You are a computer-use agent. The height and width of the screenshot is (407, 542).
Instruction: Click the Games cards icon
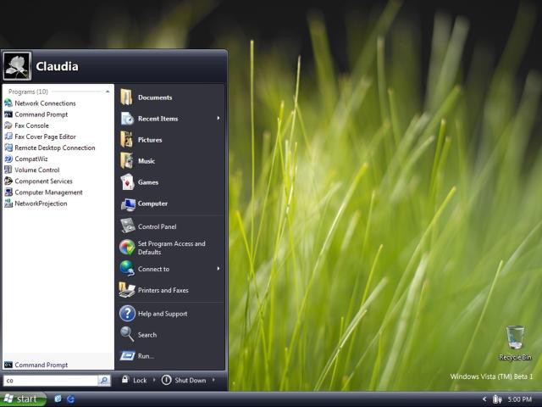click(x=127, y=182)
